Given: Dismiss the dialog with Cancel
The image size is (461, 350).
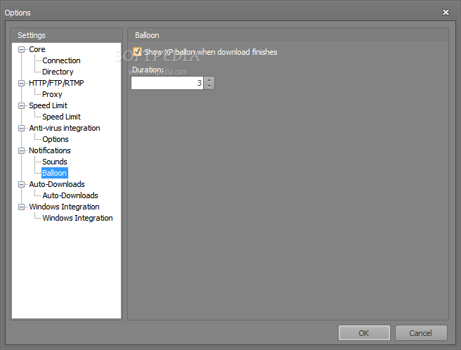Looking at the screenshot, I should [421, 333].
